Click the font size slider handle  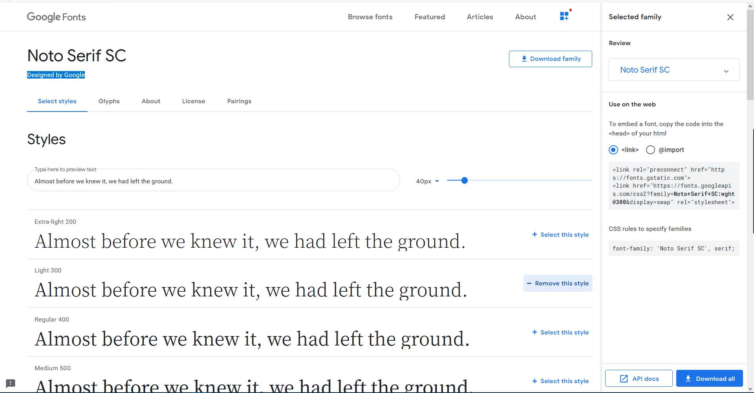coord(465,181)
